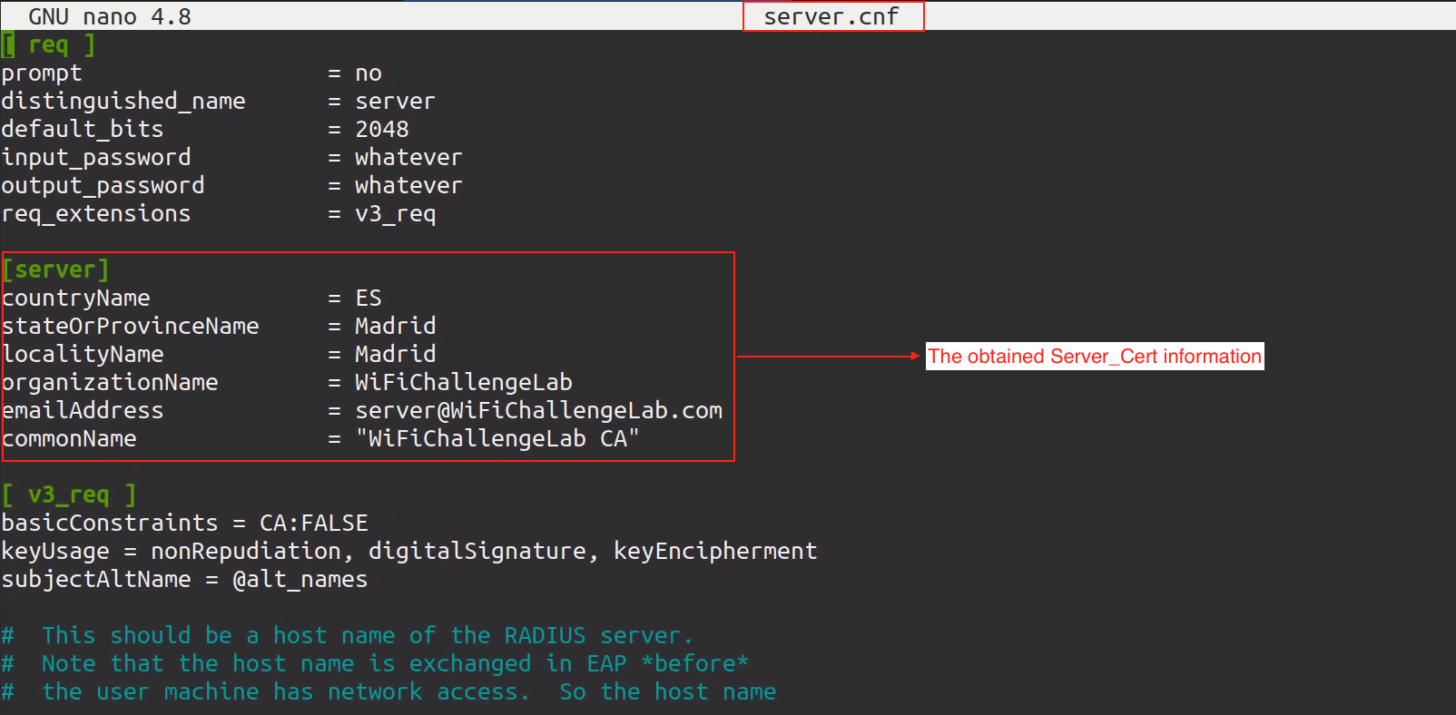This screenshot has height=715, width=1456.
Task: Click the red 'The obtained Server_Cert information' annotation
Action: click(x=1094, y=357)
